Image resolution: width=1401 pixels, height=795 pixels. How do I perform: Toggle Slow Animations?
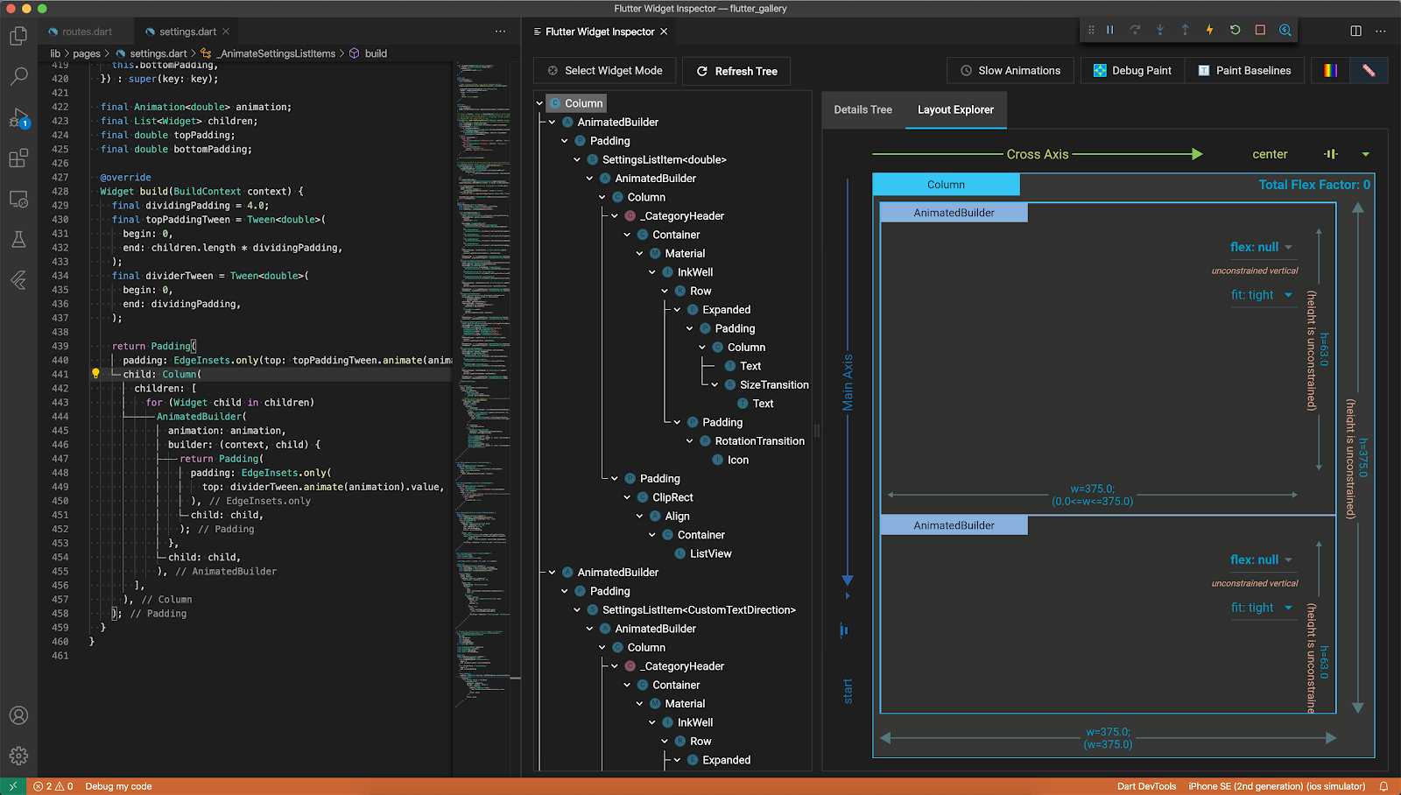[1010, 71]
